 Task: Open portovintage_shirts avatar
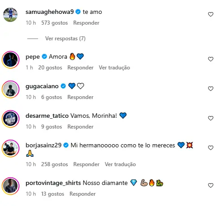[10, 186]
